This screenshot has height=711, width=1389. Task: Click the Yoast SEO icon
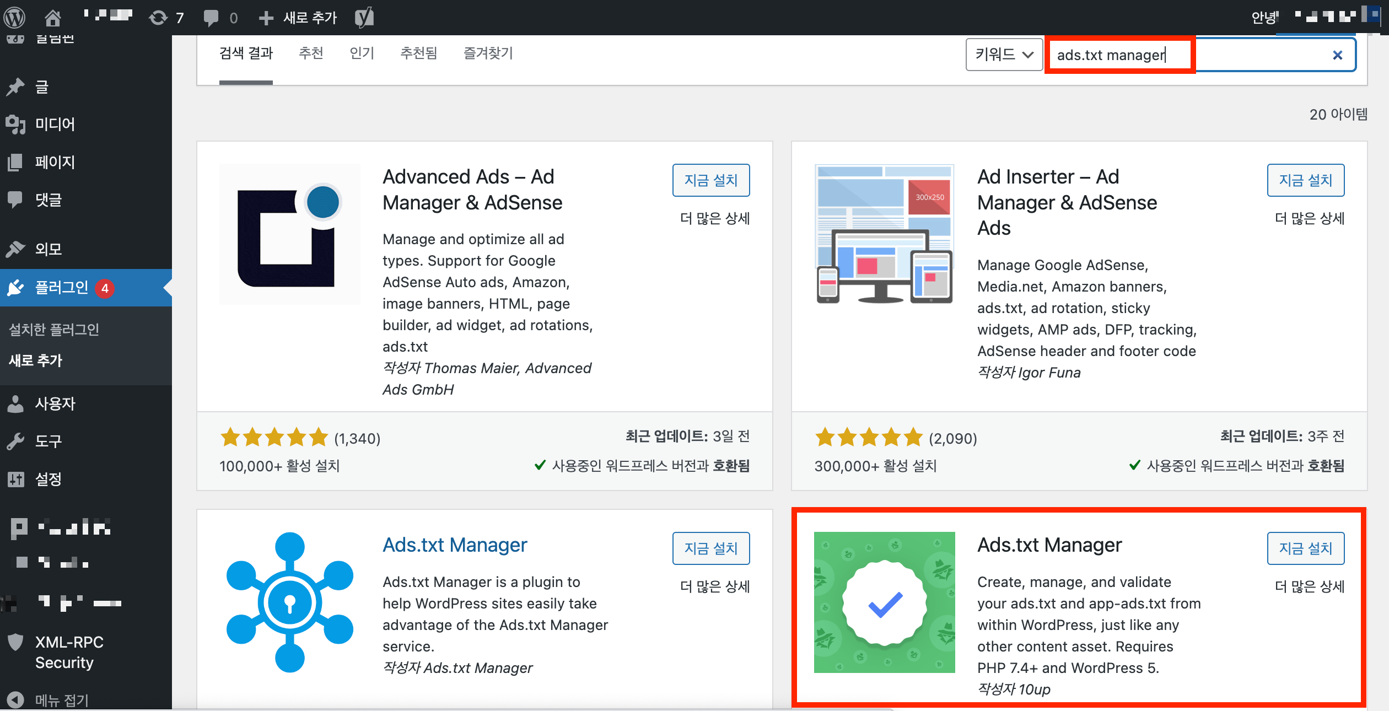click(364, 18)
